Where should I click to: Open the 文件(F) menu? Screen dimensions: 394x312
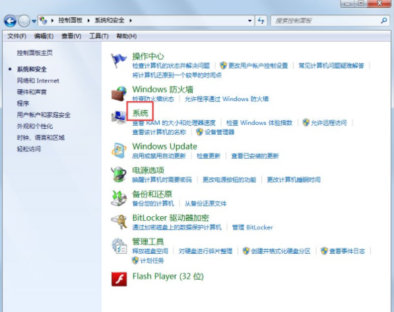(x=17, y=36)
